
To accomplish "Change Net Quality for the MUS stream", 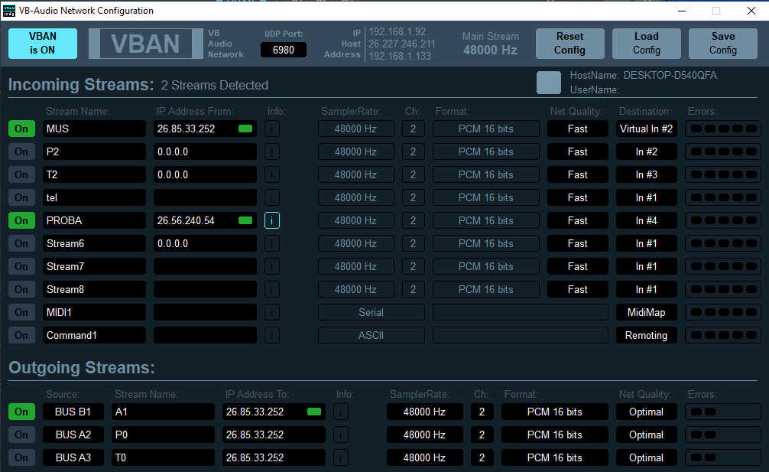I will pyautogui.click(x=578, y=129).
